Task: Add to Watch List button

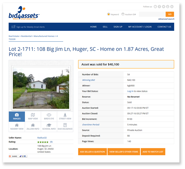Action: (x=153, y=152)
